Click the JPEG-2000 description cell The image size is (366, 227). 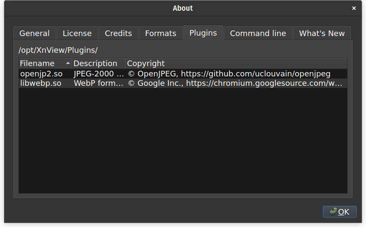pyautogui.click(x=99, y=74)
